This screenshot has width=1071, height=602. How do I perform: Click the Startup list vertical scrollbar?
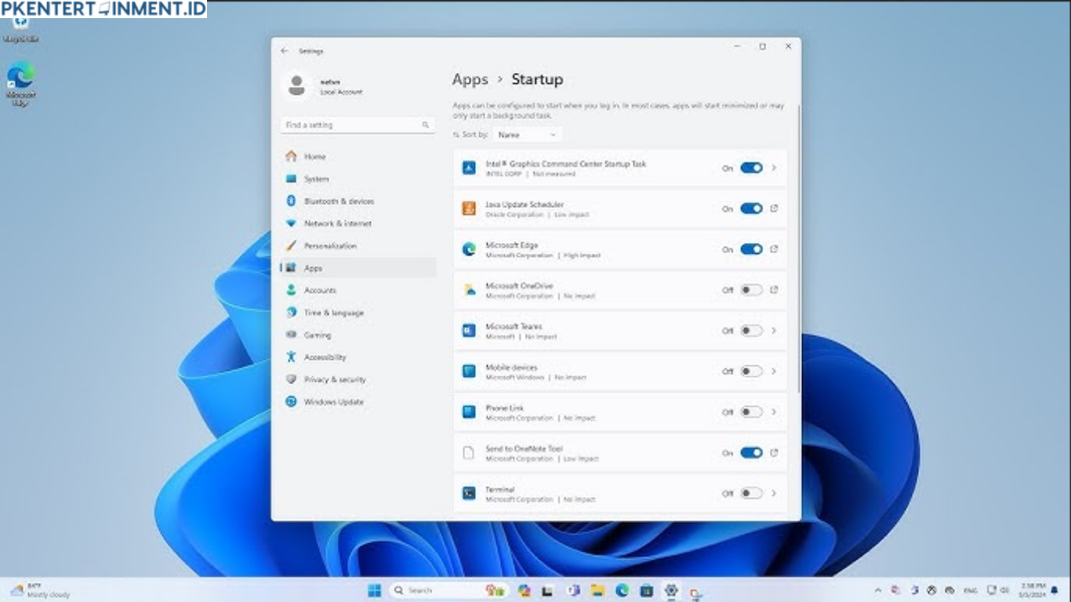(x=798, y=251)
